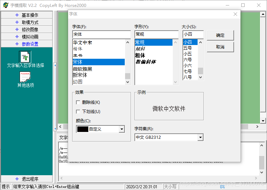Click the 大小写 status bar indicator
Screen dimensions: 267x190
coord(170,187)
